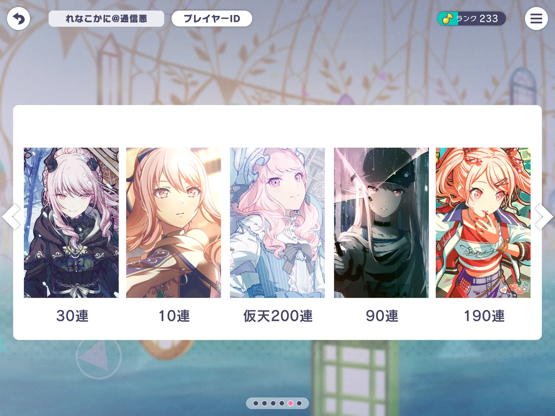Open the pink-haired maid card 仮天200連
555x416 pixels.
[277, 223]
